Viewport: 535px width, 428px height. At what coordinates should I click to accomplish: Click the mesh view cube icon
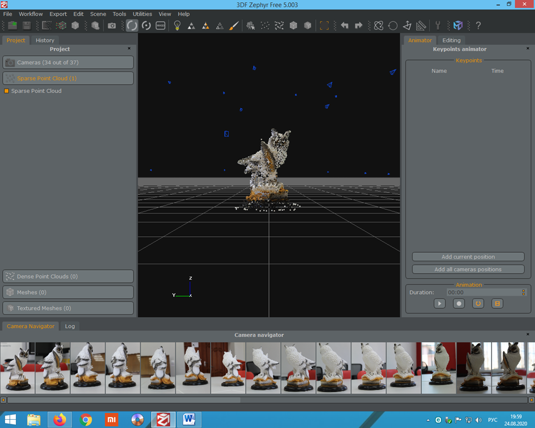293,26
